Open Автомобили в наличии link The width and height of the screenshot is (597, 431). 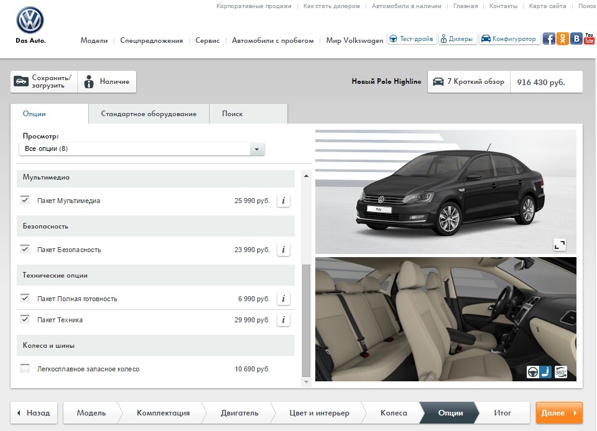(x=406, y=6)
